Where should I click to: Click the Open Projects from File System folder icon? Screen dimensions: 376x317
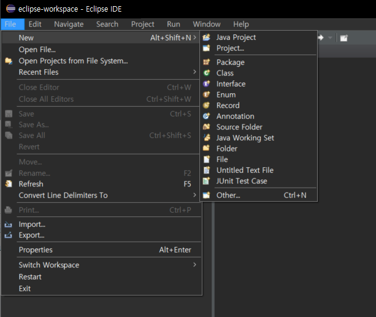click(x=9, y=61)
